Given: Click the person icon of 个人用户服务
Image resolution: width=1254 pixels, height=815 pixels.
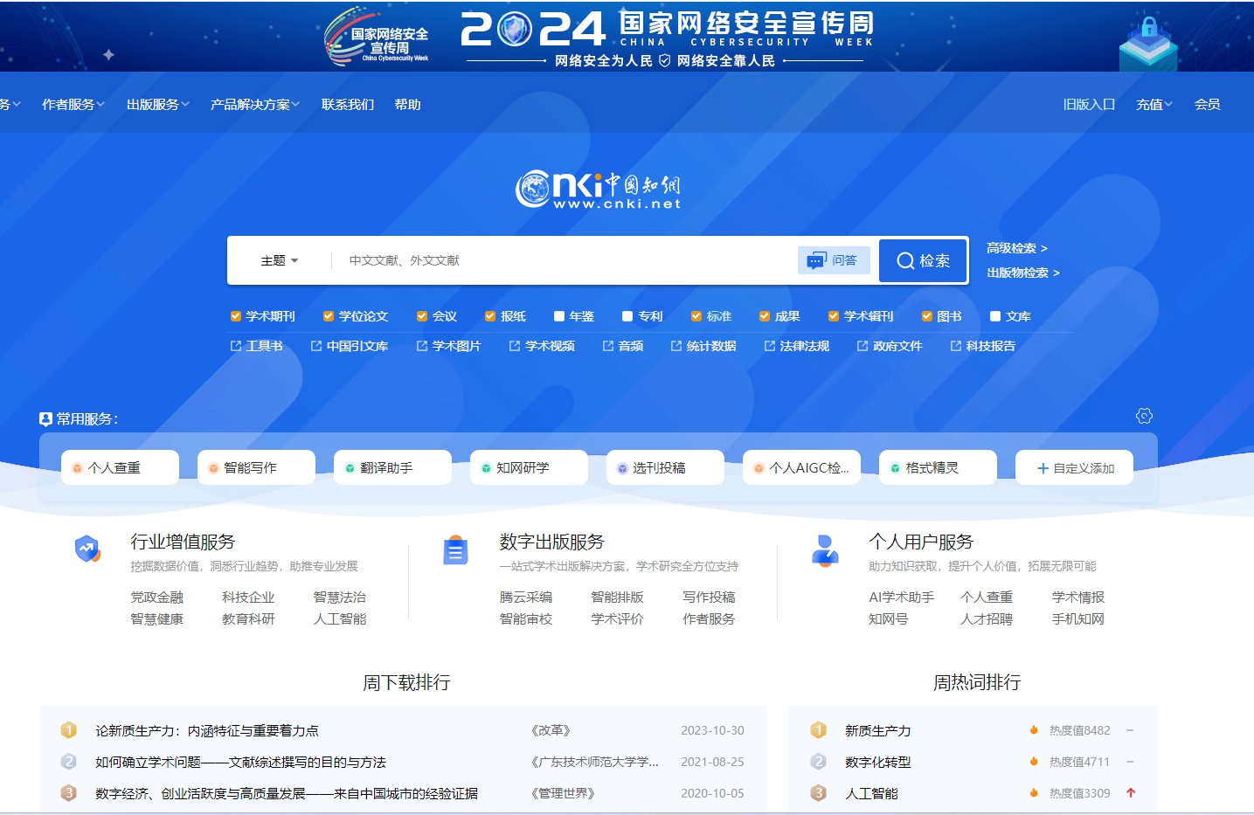Looking at the screenshot, I should click(x=825, y=550).
